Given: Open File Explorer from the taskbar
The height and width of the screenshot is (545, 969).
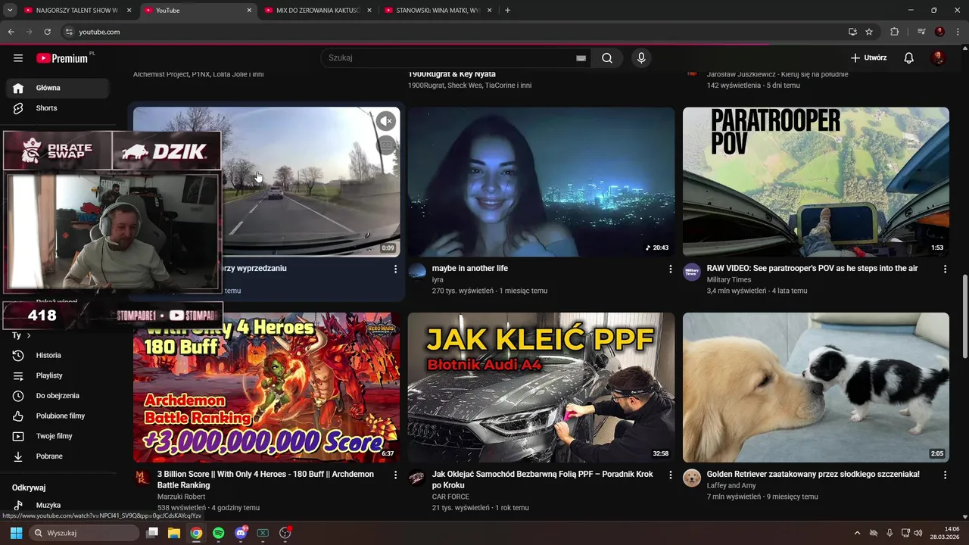Looking at the screenshot, I should click(174, 533).
